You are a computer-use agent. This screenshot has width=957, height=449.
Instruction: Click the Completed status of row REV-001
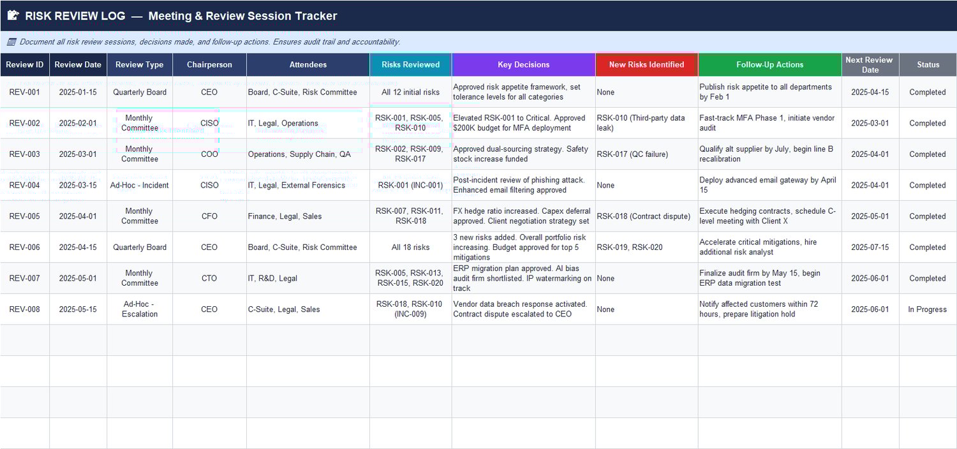click(928, 92)
